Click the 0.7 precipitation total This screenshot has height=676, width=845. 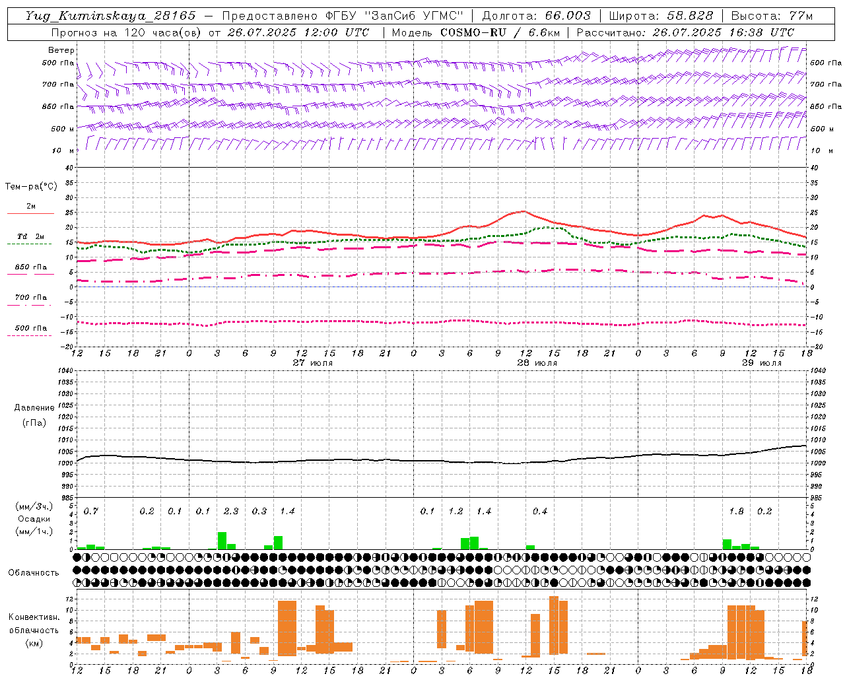[x=91, y=511]
